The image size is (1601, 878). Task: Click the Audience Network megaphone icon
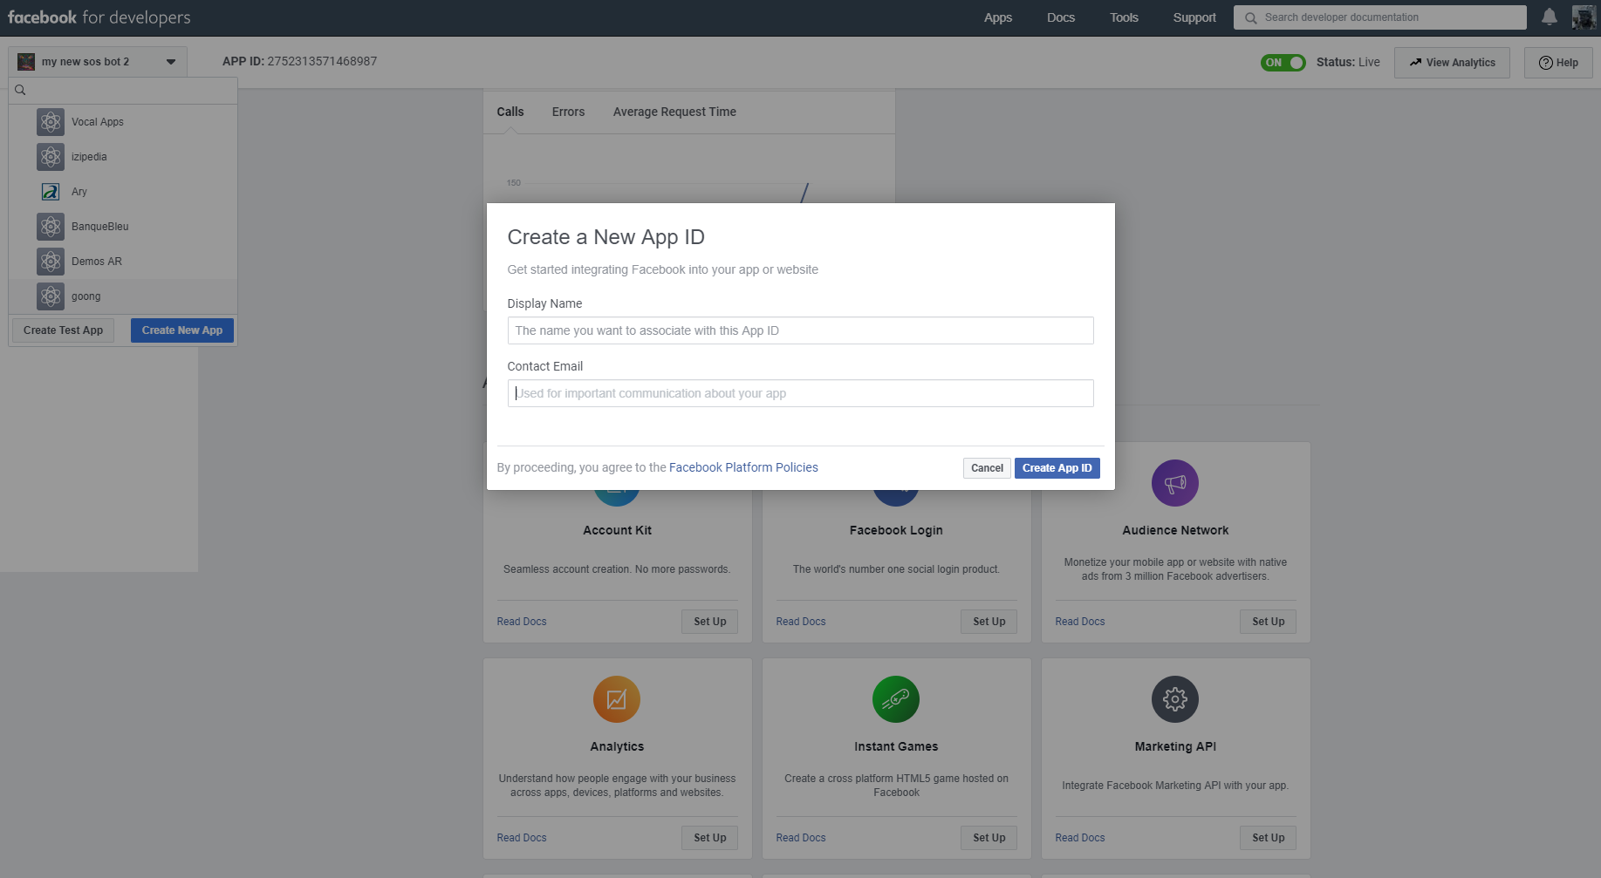[x=1175, y=483]
